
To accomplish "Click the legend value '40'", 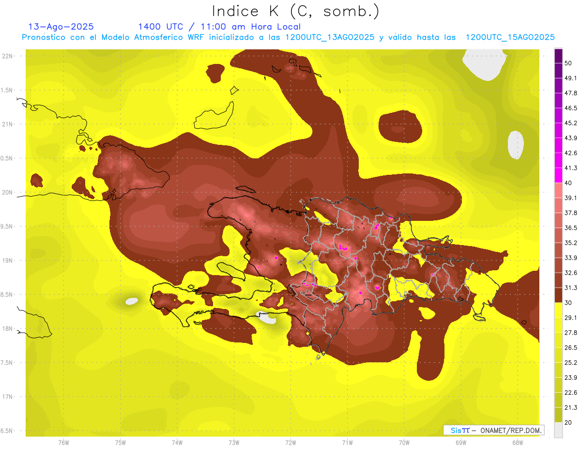I will click(569, 183).
